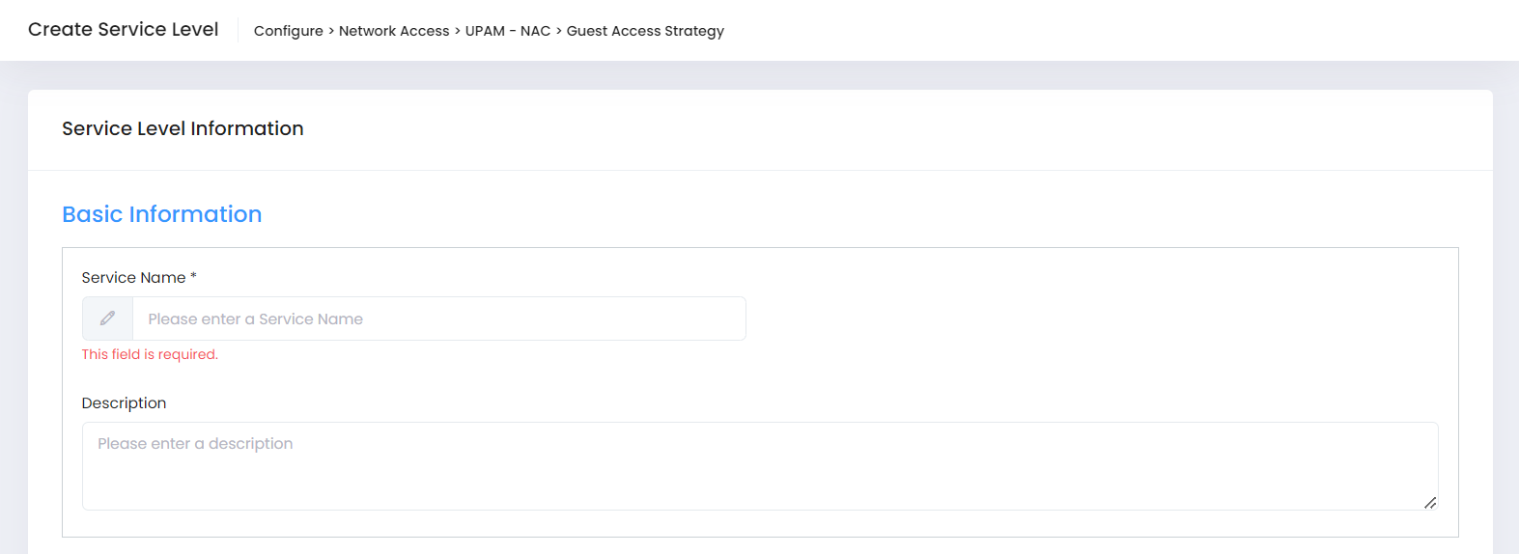This screenshot has height=554, width=1519.
Task: Click the 'Please enter a description' placeholder
Action: click(x=195, y=444)
